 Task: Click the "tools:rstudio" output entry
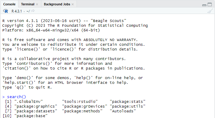point(80,102)
